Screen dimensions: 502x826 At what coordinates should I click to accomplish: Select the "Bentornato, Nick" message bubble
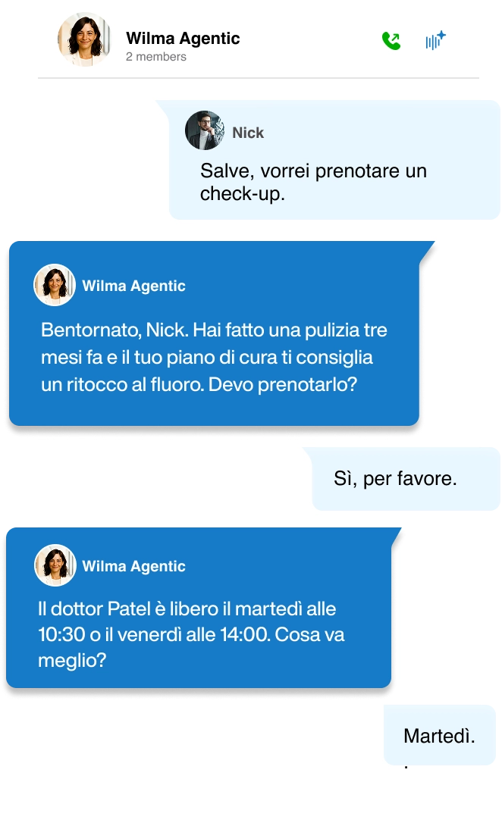point(214,333)
